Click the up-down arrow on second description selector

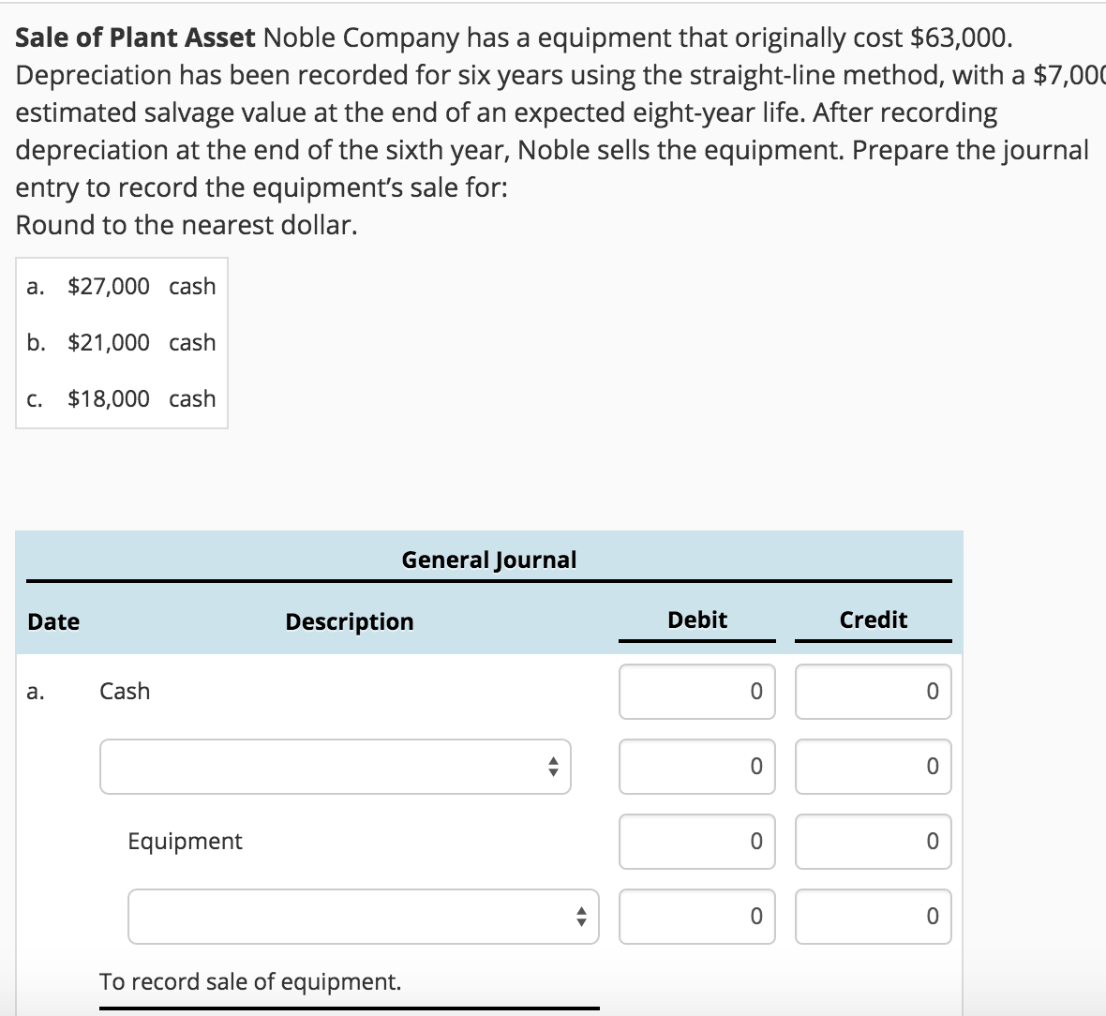(x=579, y=917)
